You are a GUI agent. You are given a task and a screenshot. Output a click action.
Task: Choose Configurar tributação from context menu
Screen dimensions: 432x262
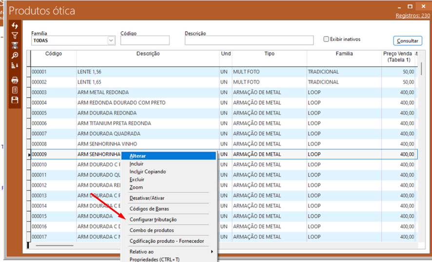(x=153, y=220)
